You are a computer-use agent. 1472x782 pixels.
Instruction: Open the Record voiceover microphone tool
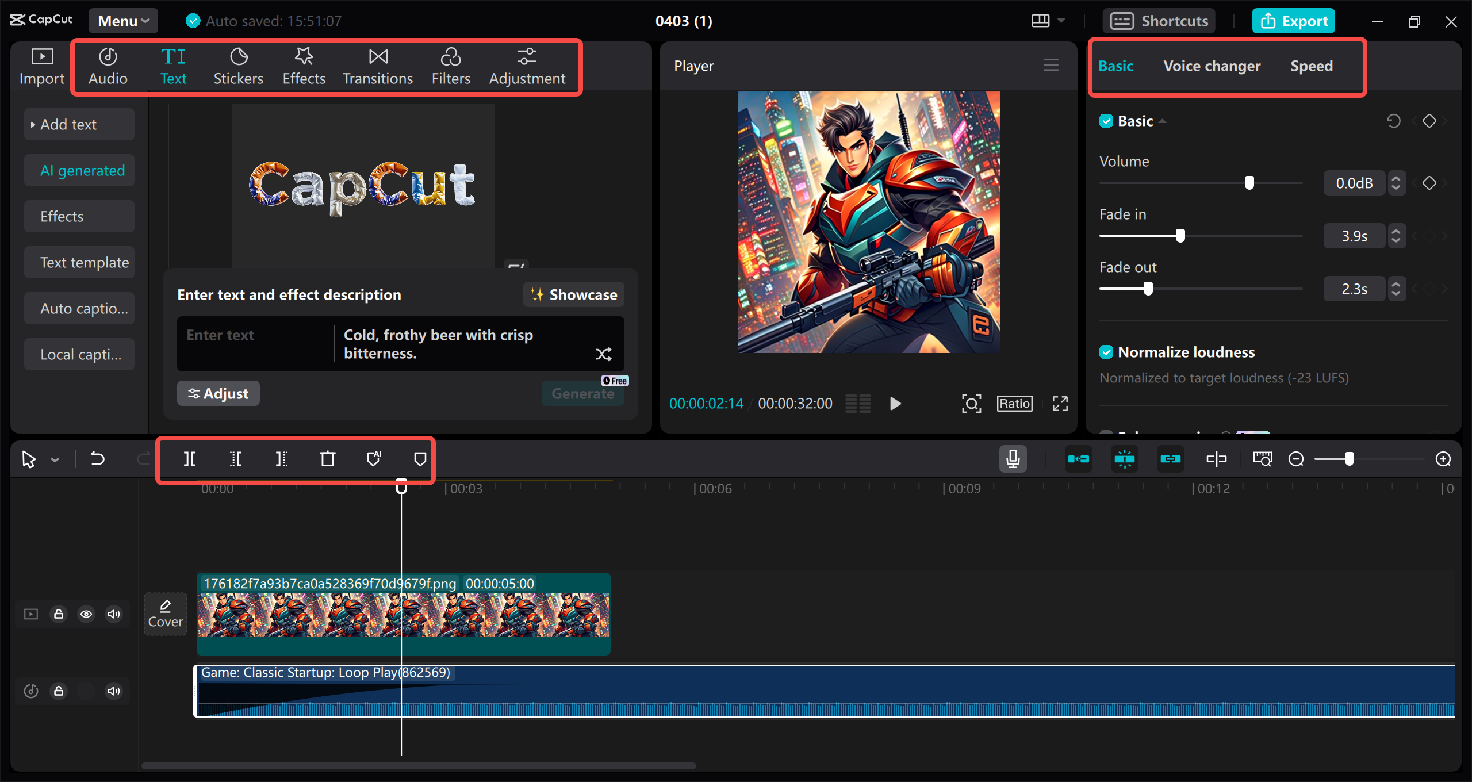tap(1013, 459)
